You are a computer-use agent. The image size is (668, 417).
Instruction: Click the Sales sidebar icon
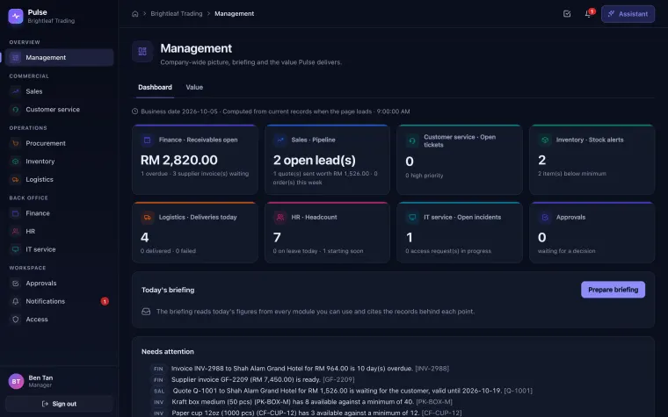(x=15, y=91)
